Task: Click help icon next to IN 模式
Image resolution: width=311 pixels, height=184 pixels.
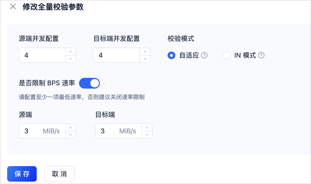Action: 261,55
